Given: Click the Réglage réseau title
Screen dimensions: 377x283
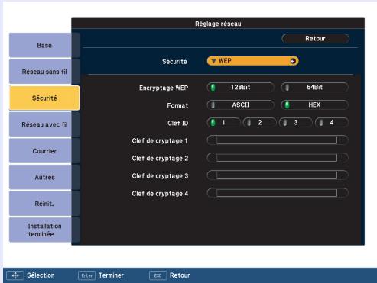Looking at the screenshot, I should tap(218, 24).
